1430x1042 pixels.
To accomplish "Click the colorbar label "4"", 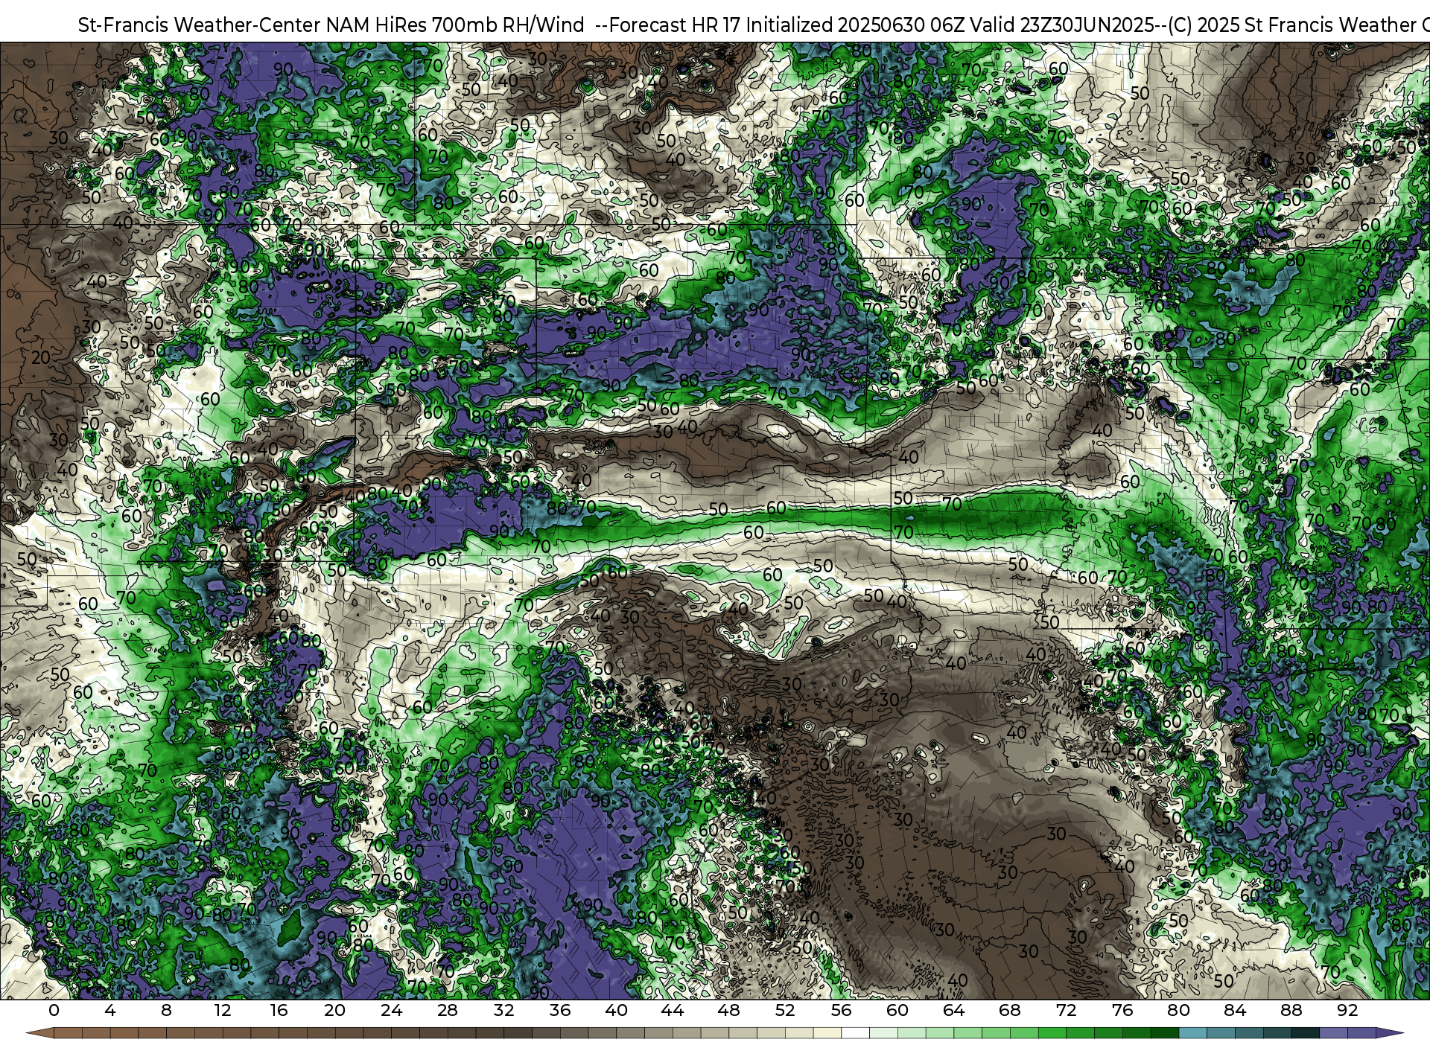I will coord(110,1010).
